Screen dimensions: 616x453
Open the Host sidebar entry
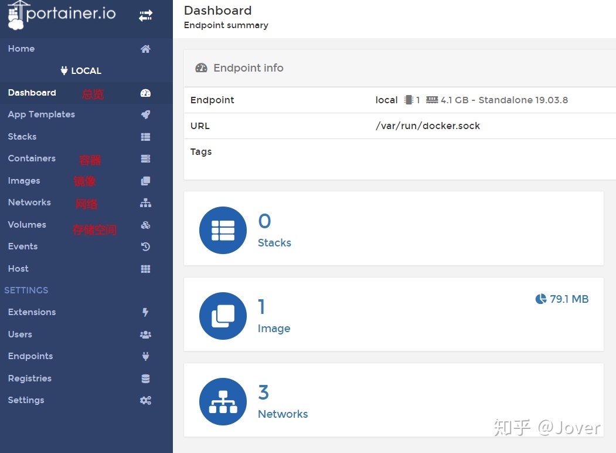(86, 269)
